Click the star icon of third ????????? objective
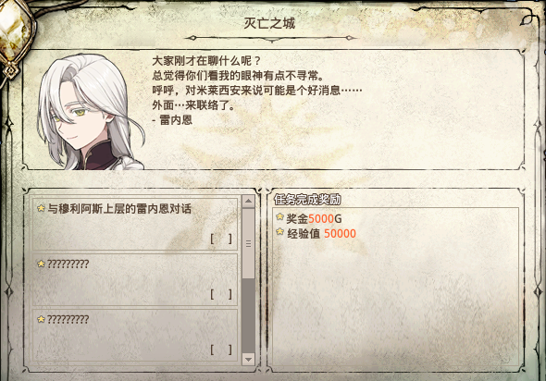The image size is (546, 381). (x=41, y=319)
